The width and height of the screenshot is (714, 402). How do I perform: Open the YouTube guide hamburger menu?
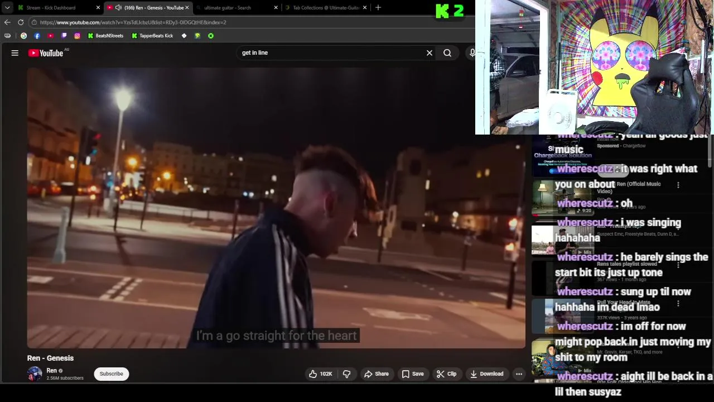15,53
